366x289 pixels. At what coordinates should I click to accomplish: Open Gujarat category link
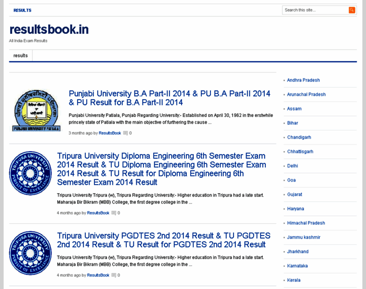click(x=295, y=195)
